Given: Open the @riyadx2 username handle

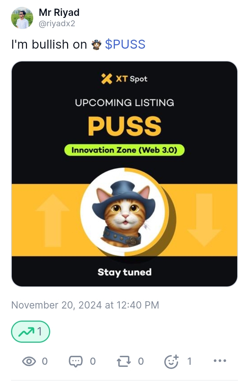Looking at the screenshot, I should click(x=57, y=23).
